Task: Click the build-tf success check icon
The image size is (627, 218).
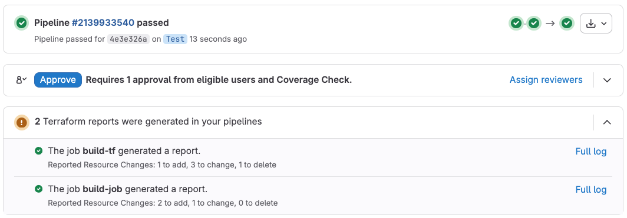Action: coord(38,150)
